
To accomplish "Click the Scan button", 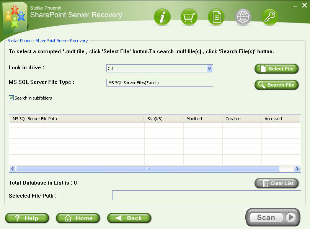I will pos(273,218).
